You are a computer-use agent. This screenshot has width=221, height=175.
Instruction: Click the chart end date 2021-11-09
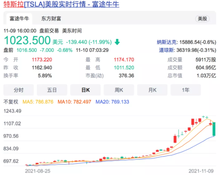pos(201,171)
